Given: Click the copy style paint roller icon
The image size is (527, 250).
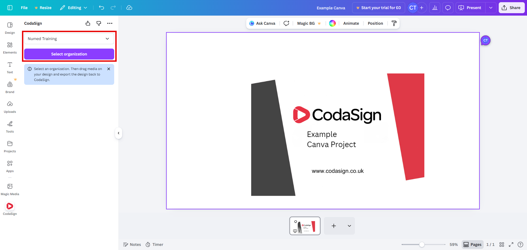Looking at the screenshot, I should pyautogui.click(x=394, y=23).
